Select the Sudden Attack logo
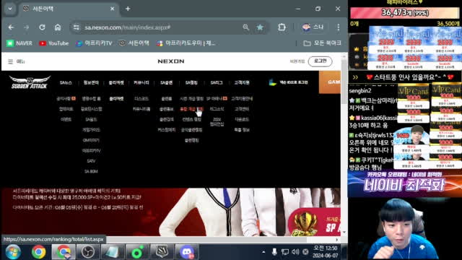462x260 pixels. [x=30, y=82]
